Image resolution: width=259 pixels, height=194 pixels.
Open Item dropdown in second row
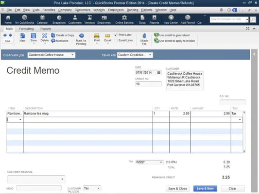[x=20, y=119]
